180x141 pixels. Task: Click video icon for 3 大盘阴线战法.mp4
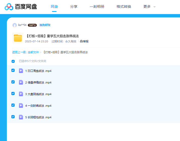[x=21, y=94]
